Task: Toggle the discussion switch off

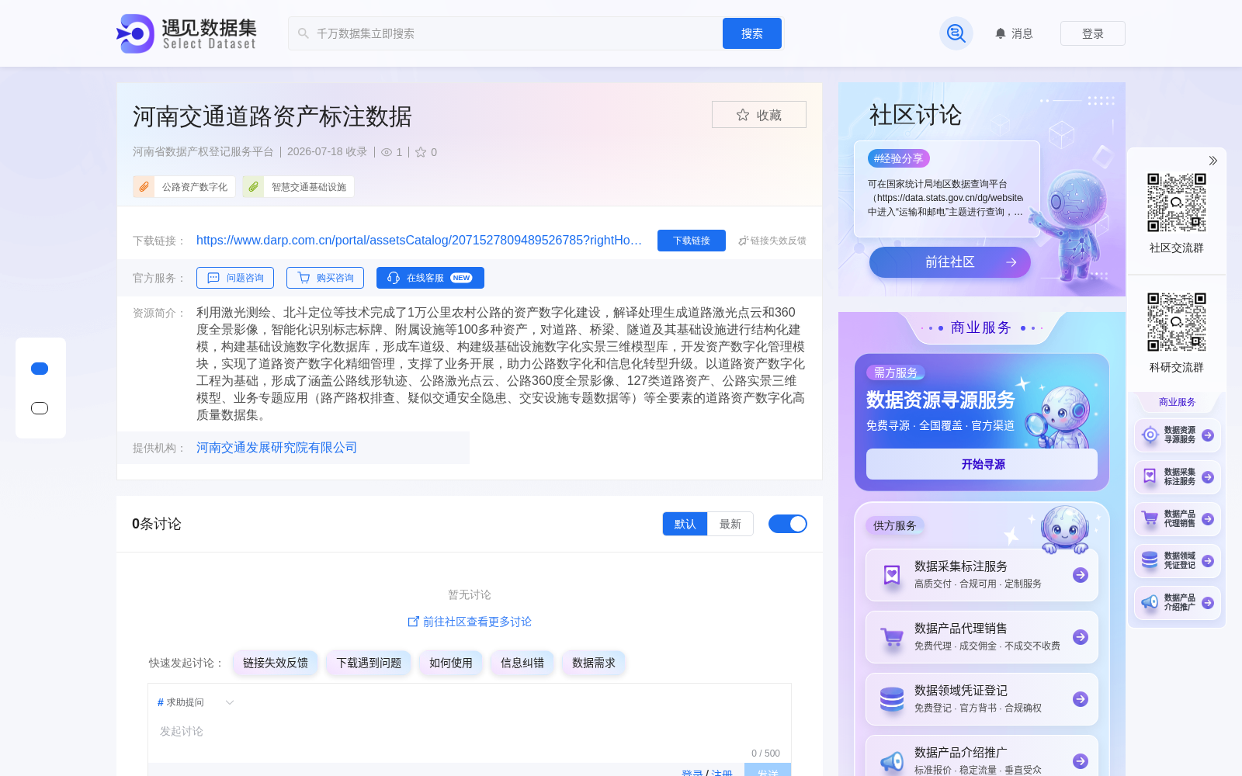Action: tap(788, 524)
